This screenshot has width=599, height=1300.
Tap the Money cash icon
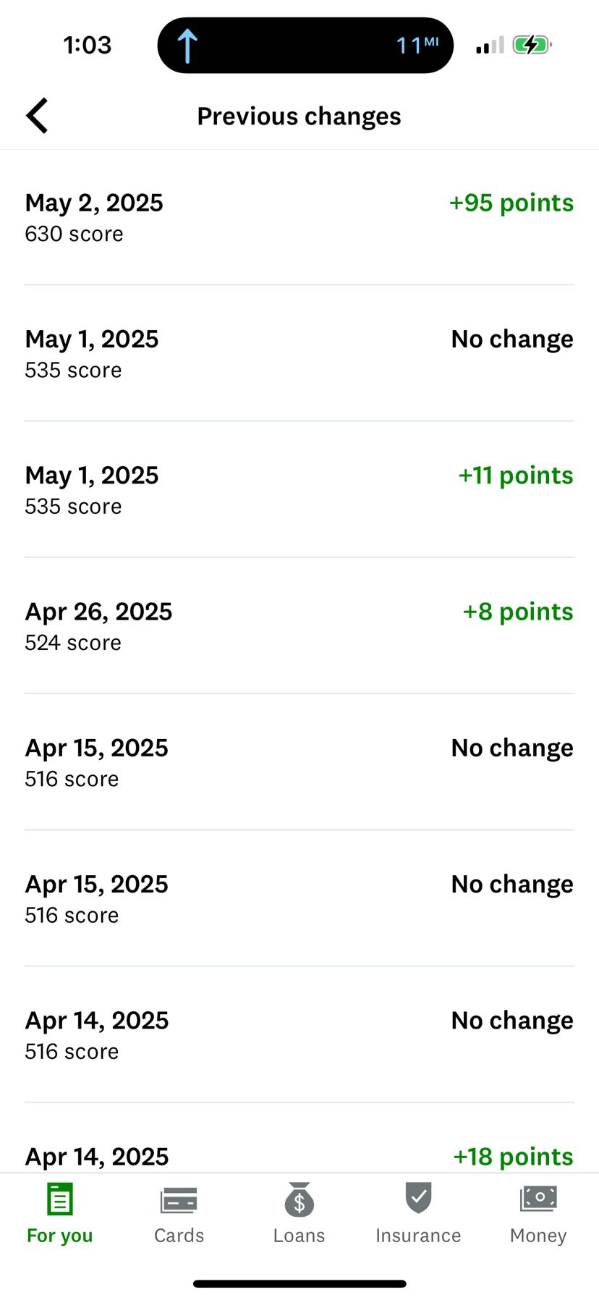click(x=538, y=1198)
